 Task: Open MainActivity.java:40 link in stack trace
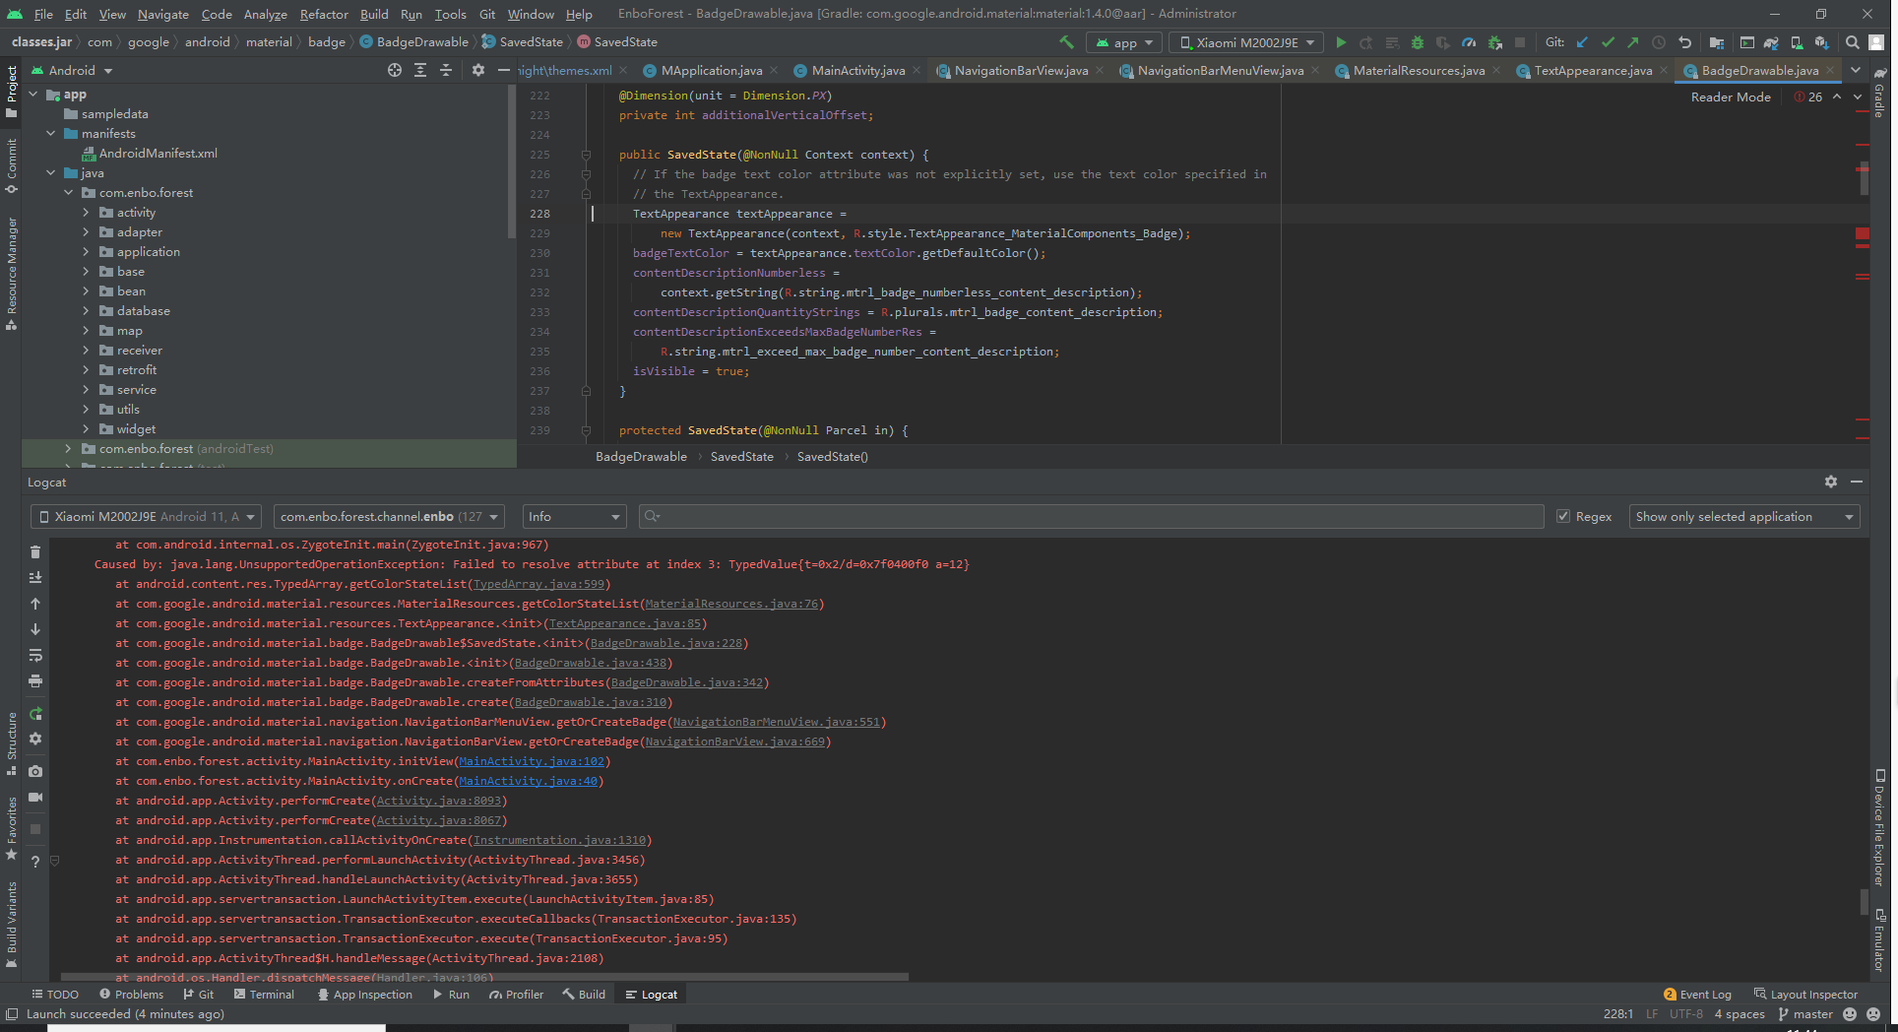tap(528, 781)
